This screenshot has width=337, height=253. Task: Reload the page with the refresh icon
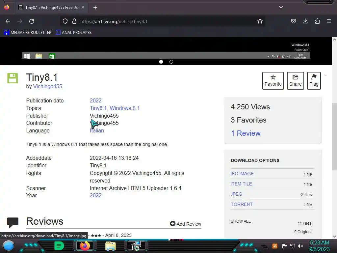tap(32, 21)
